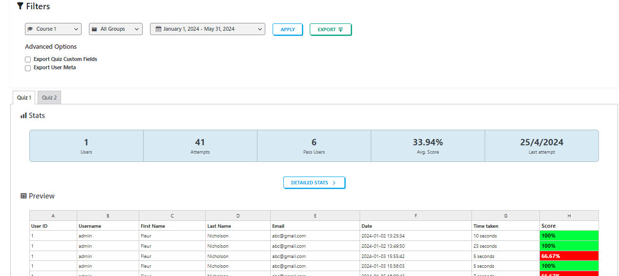Select column F header
The width and height of the screenshot is (619, 276).
(416, 216)
